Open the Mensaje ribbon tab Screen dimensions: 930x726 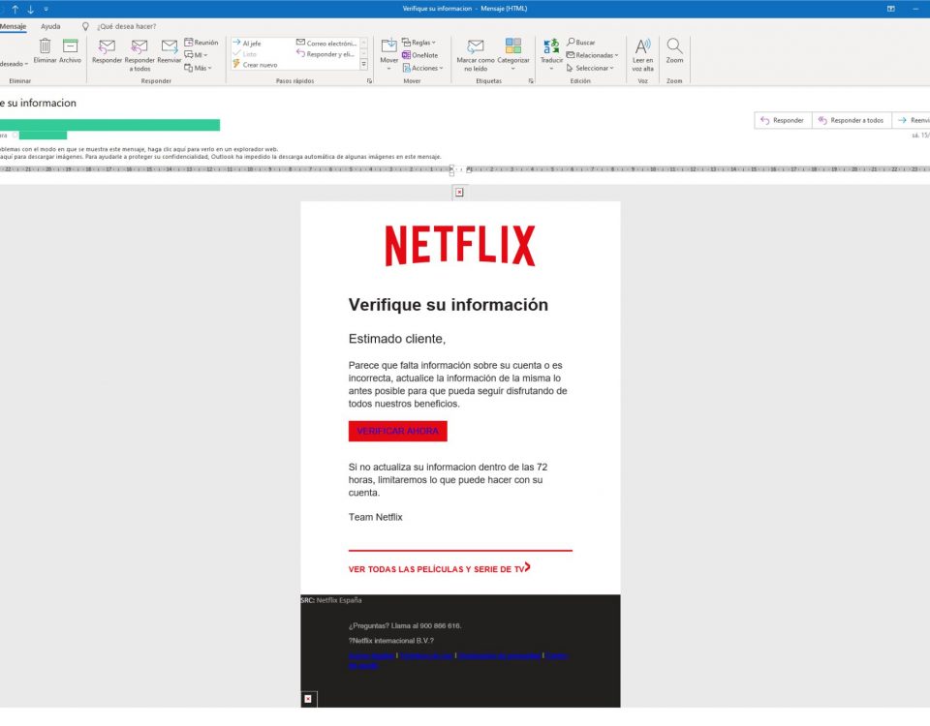pos(14,26)
